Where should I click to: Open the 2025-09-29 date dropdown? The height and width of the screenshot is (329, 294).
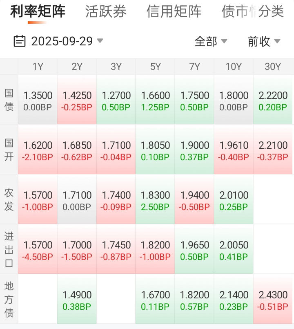[65, 41]
